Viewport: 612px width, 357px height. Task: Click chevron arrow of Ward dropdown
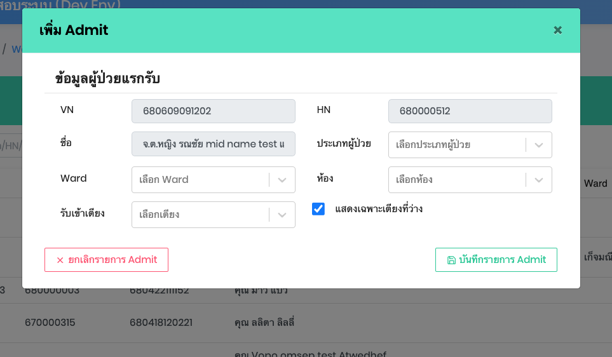click(282, 180)
